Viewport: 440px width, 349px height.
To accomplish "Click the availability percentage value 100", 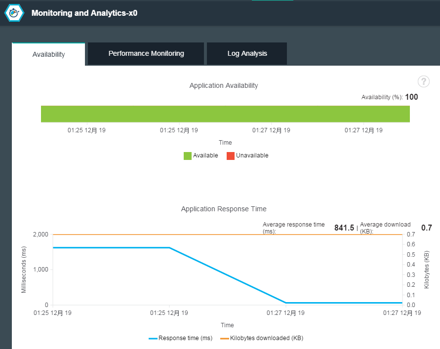I will (411, 97).
